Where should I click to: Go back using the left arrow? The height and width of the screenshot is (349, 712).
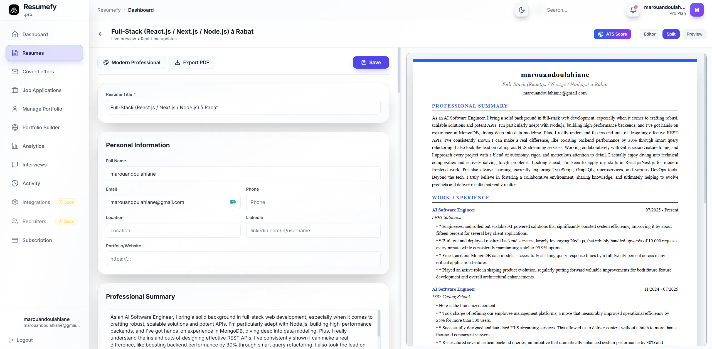click(101, 34)
